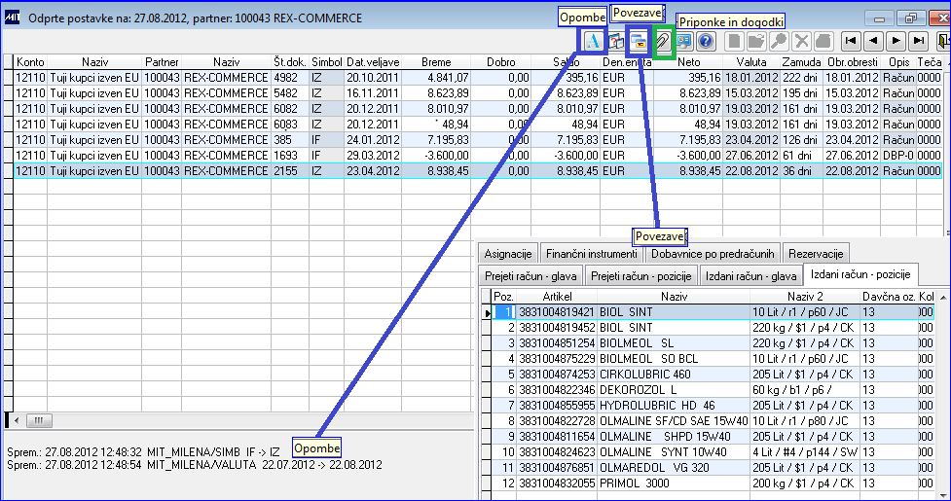Jump to last record arrow button

click(919, 41)
